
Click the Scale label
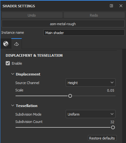[x=19, y=90]
